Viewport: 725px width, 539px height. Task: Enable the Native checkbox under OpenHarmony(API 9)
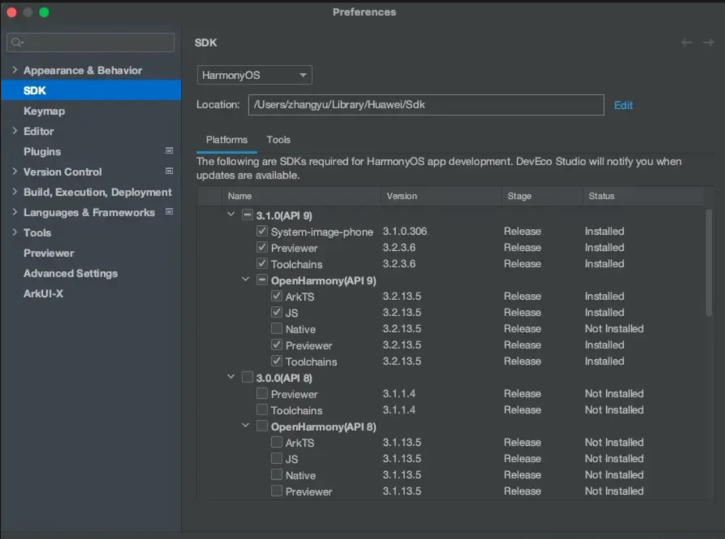click(277, 329)
